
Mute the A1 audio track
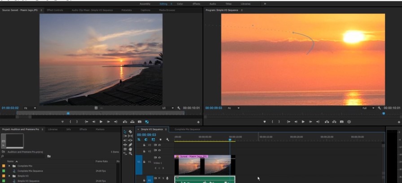(159, 179)
